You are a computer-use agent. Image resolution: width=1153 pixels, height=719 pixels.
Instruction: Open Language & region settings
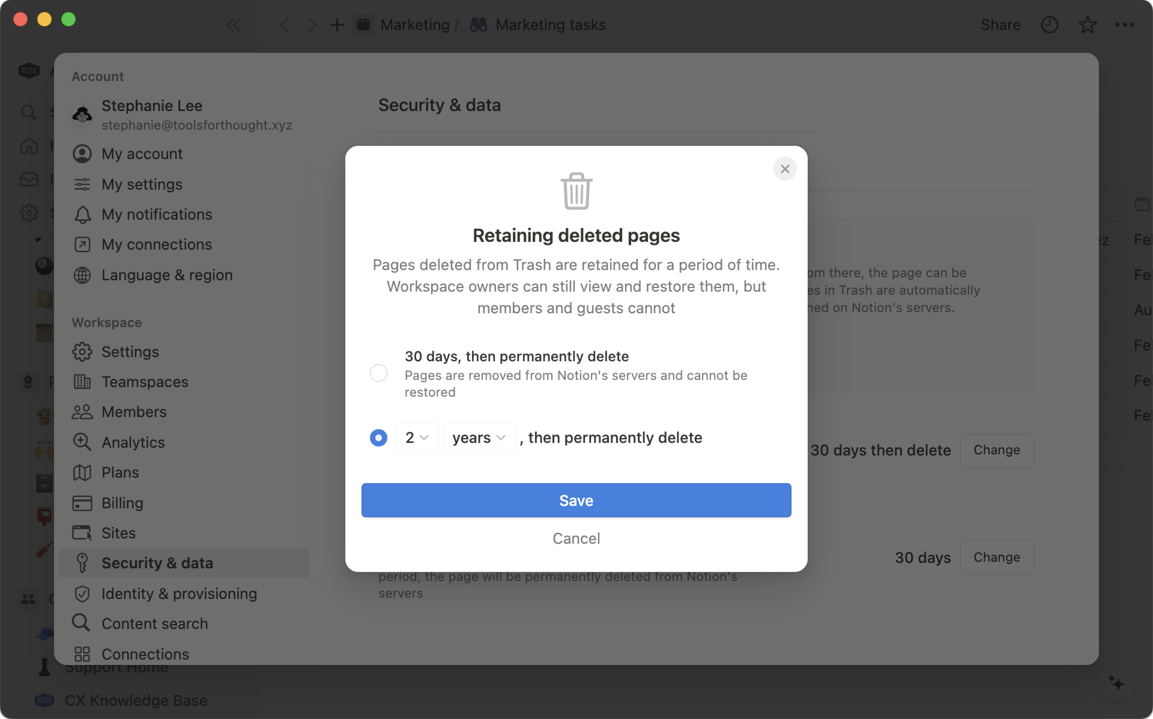[x=167, y=274]
